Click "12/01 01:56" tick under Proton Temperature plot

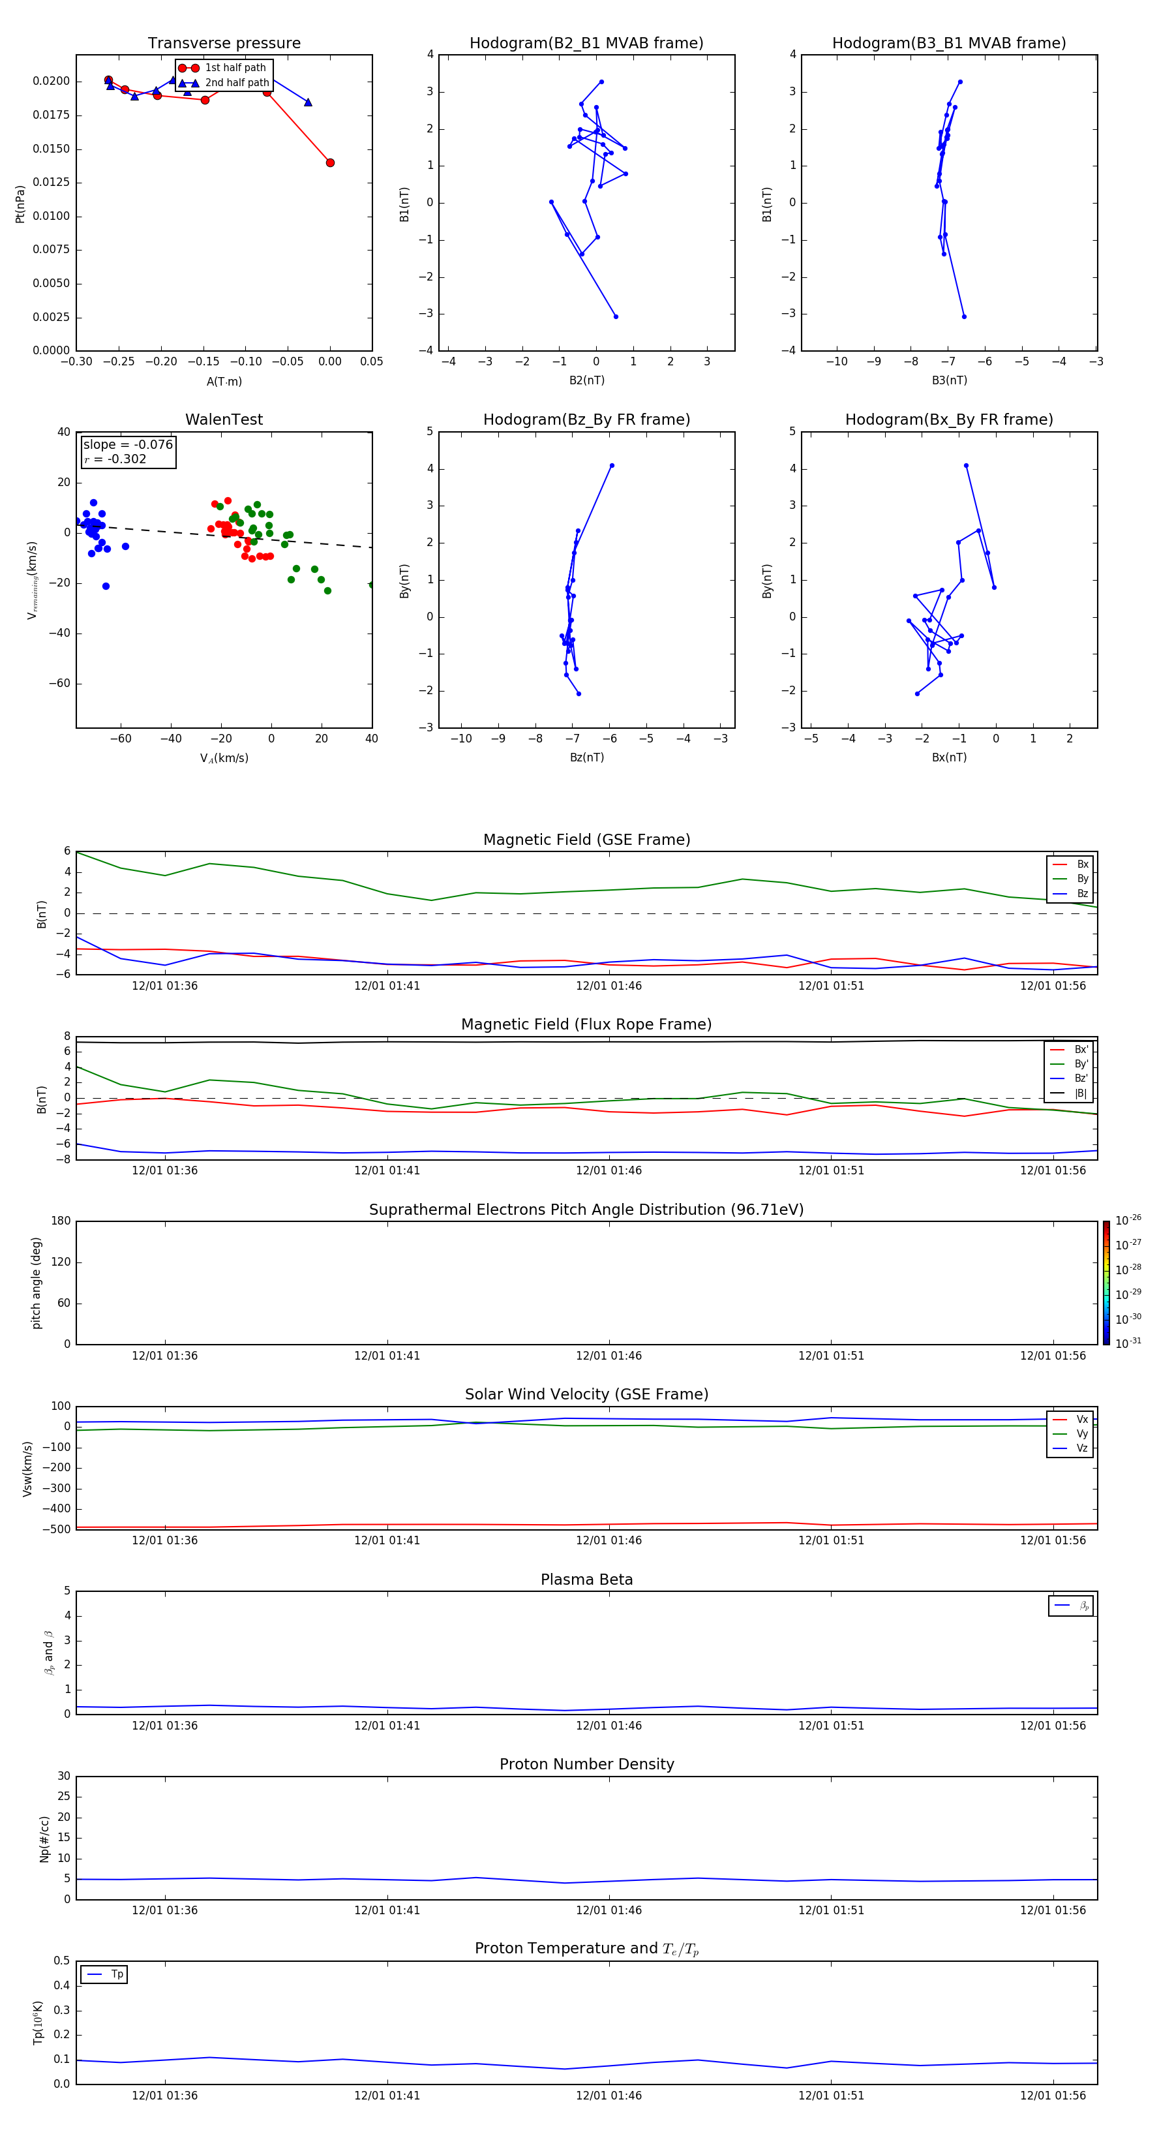click(x=1053, y=2096)
